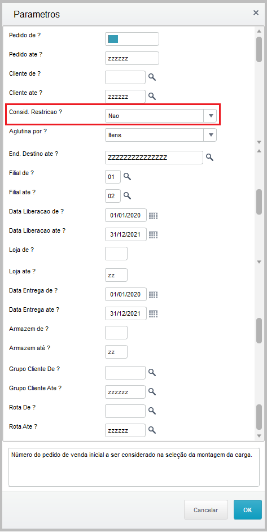Open calendar for Data Liberacao ate

tap(154, 234)
